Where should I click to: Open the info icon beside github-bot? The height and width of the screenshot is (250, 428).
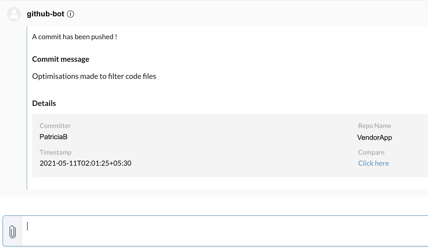click(x=70, y=14)
